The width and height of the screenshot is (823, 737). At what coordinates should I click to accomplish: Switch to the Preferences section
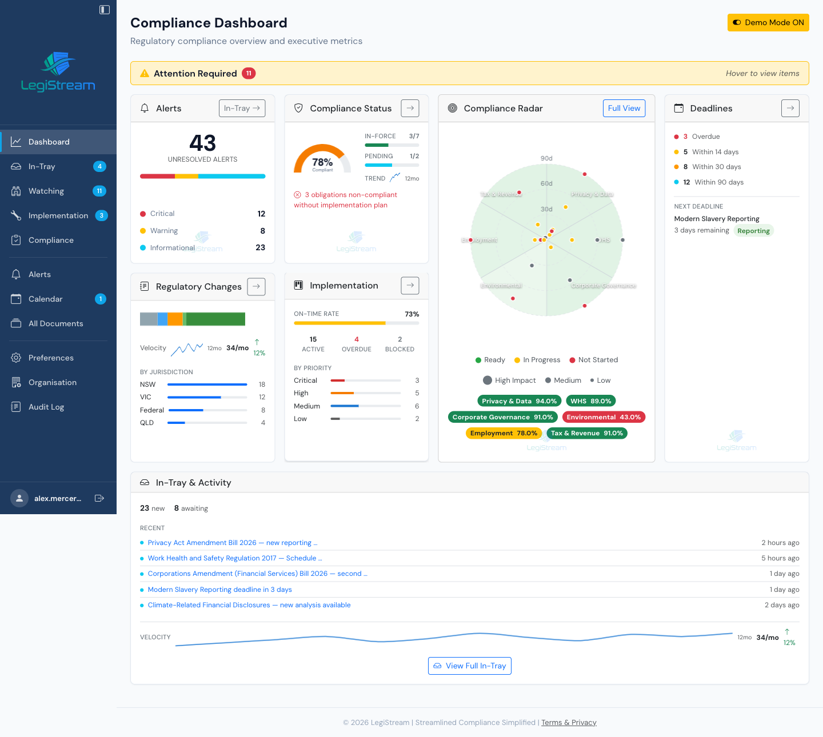coord(16,358)
